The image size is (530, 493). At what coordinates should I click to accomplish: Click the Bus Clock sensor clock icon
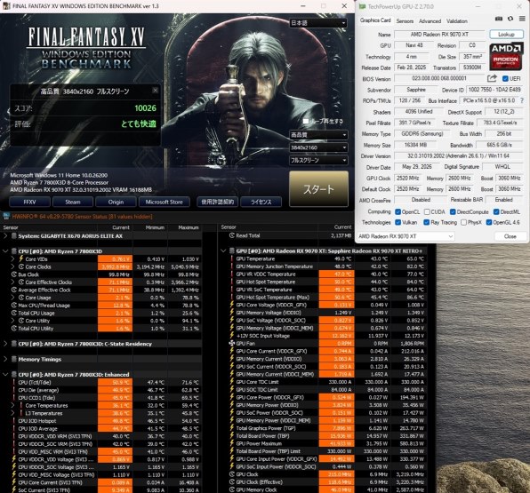(14, 274)
